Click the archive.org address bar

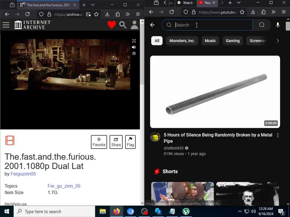[x=69, y=14]
